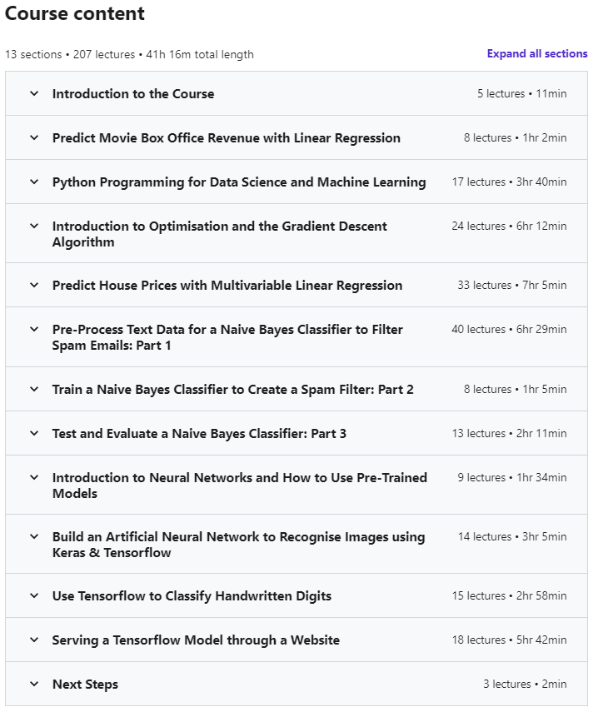Click chevron beside Python Programming for Data Science
Viewport: 593px width, 712px height.
(34, 182)
